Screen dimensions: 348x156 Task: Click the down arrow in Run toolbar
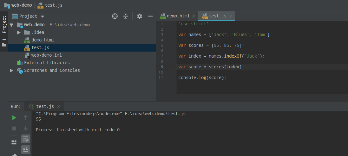click(26, 128)
